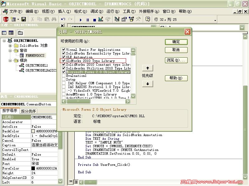Open Toolbox hammer-wrench icon
This screenshot has width=249, height=186.
point(138,19)
